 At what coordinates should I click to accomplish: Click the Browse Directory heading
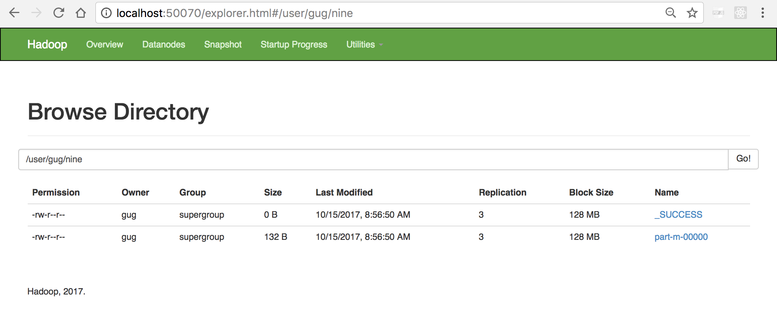click(x=118, y=112)
